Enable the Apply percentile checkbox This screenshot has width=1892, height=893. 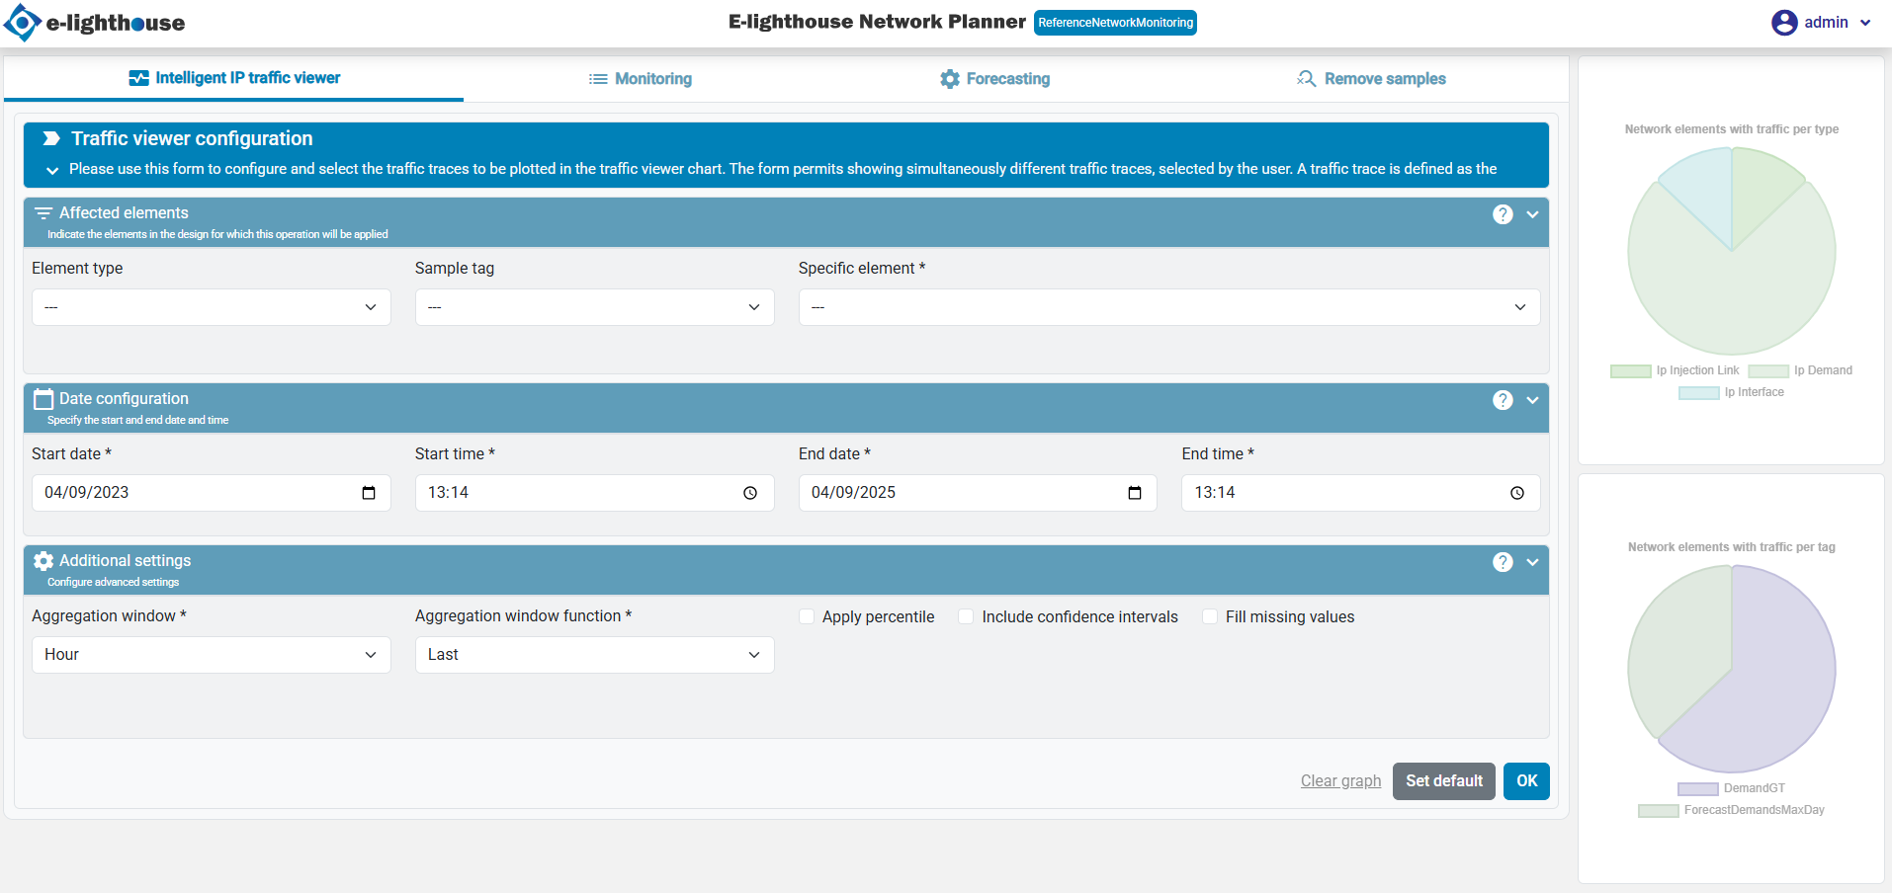pos(806,615)
